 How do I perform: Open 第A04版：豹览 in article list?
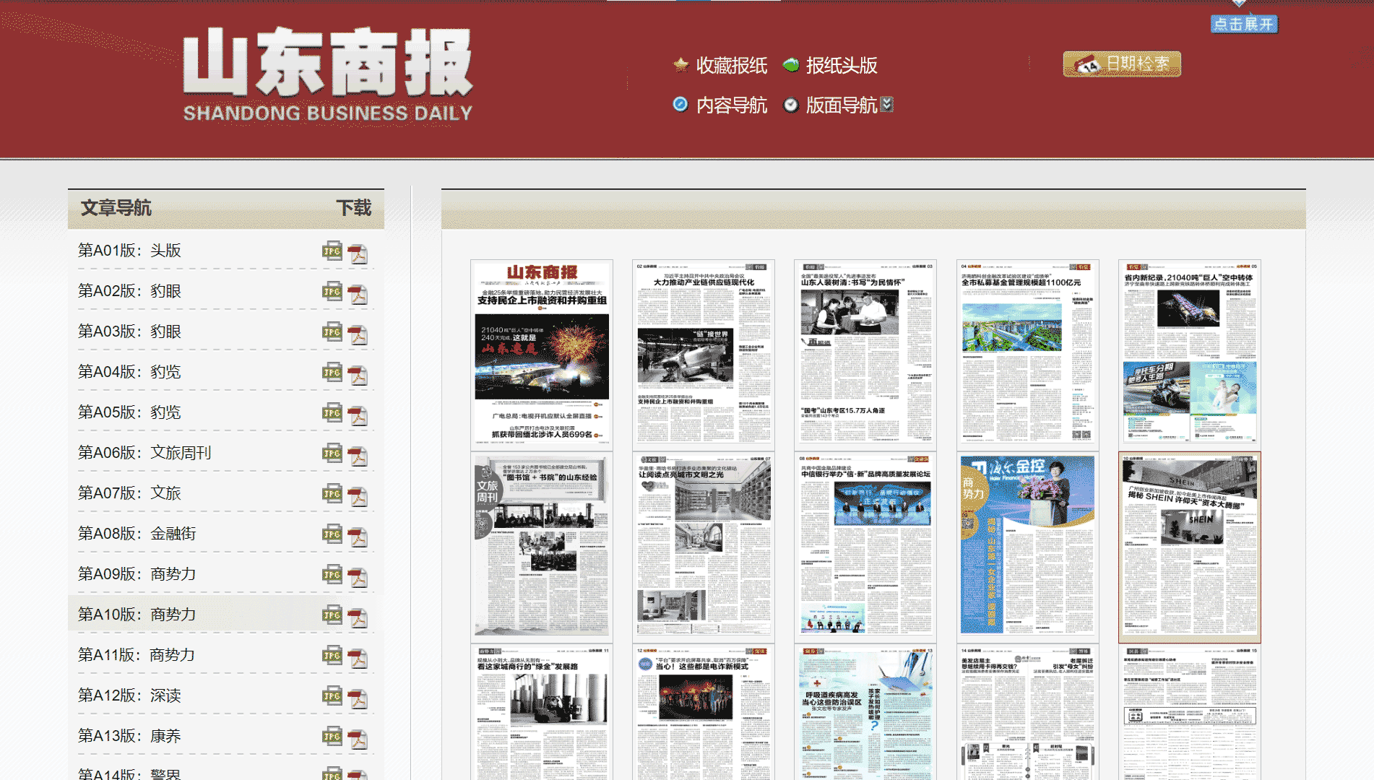pyautogui.click(x=129, y=372)
